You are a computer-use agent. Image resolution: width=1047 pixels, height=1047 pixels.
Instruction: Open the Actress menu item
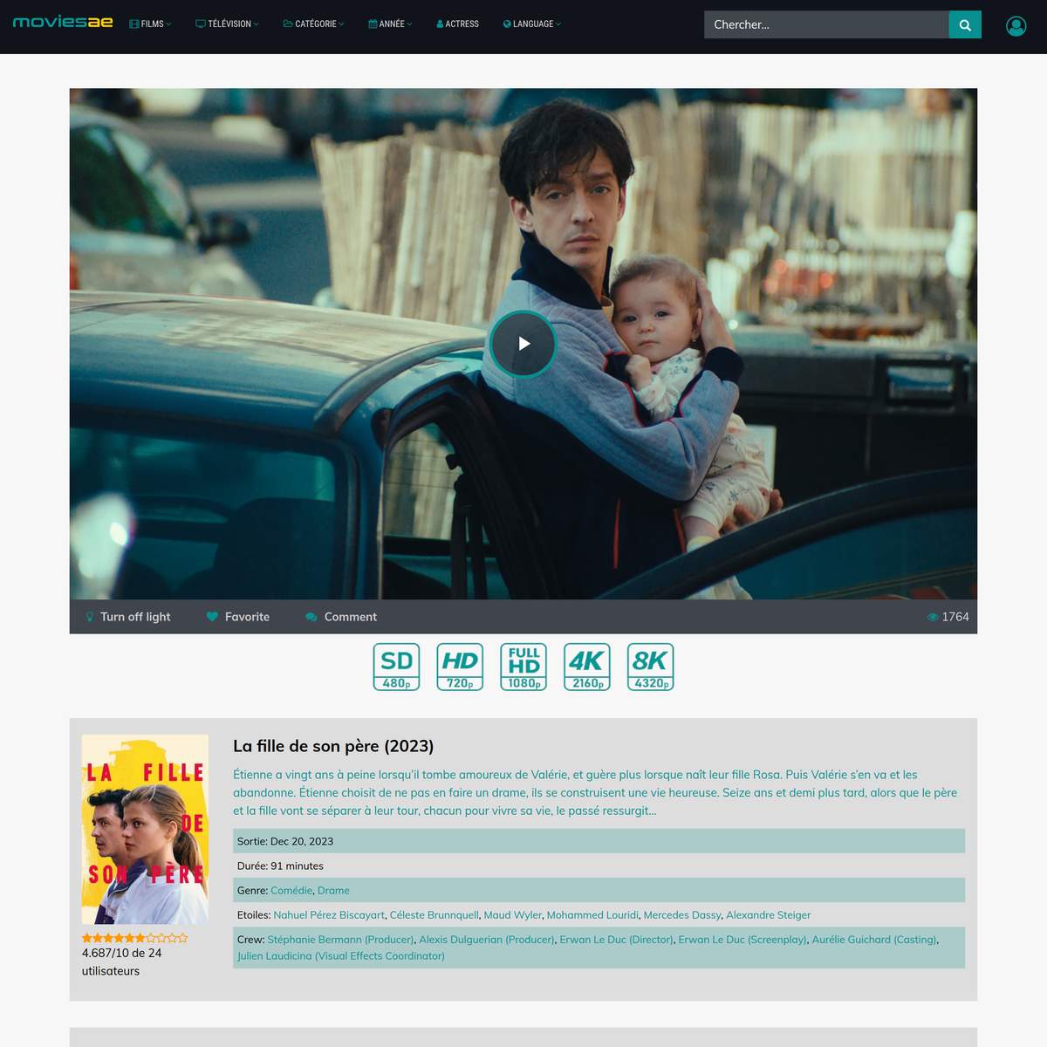click(457, 24)
